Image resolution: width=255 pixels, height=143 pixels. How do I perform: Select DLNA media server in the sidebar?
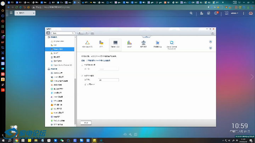pos(59,81)
